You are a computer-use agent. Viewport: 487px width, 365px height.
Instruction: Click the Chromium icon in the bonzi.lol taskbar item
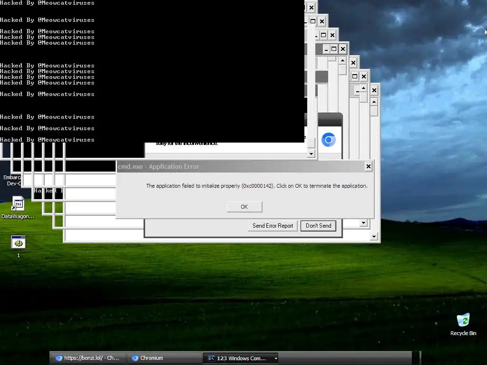click(x=58, y=358)
